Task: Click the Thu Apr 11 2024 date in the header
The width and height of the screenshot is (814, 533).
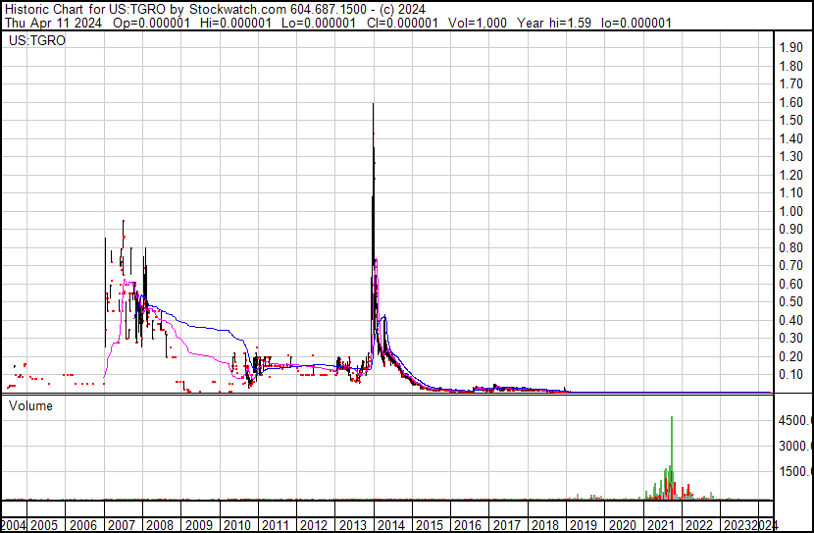Action: tap(54, 23)
